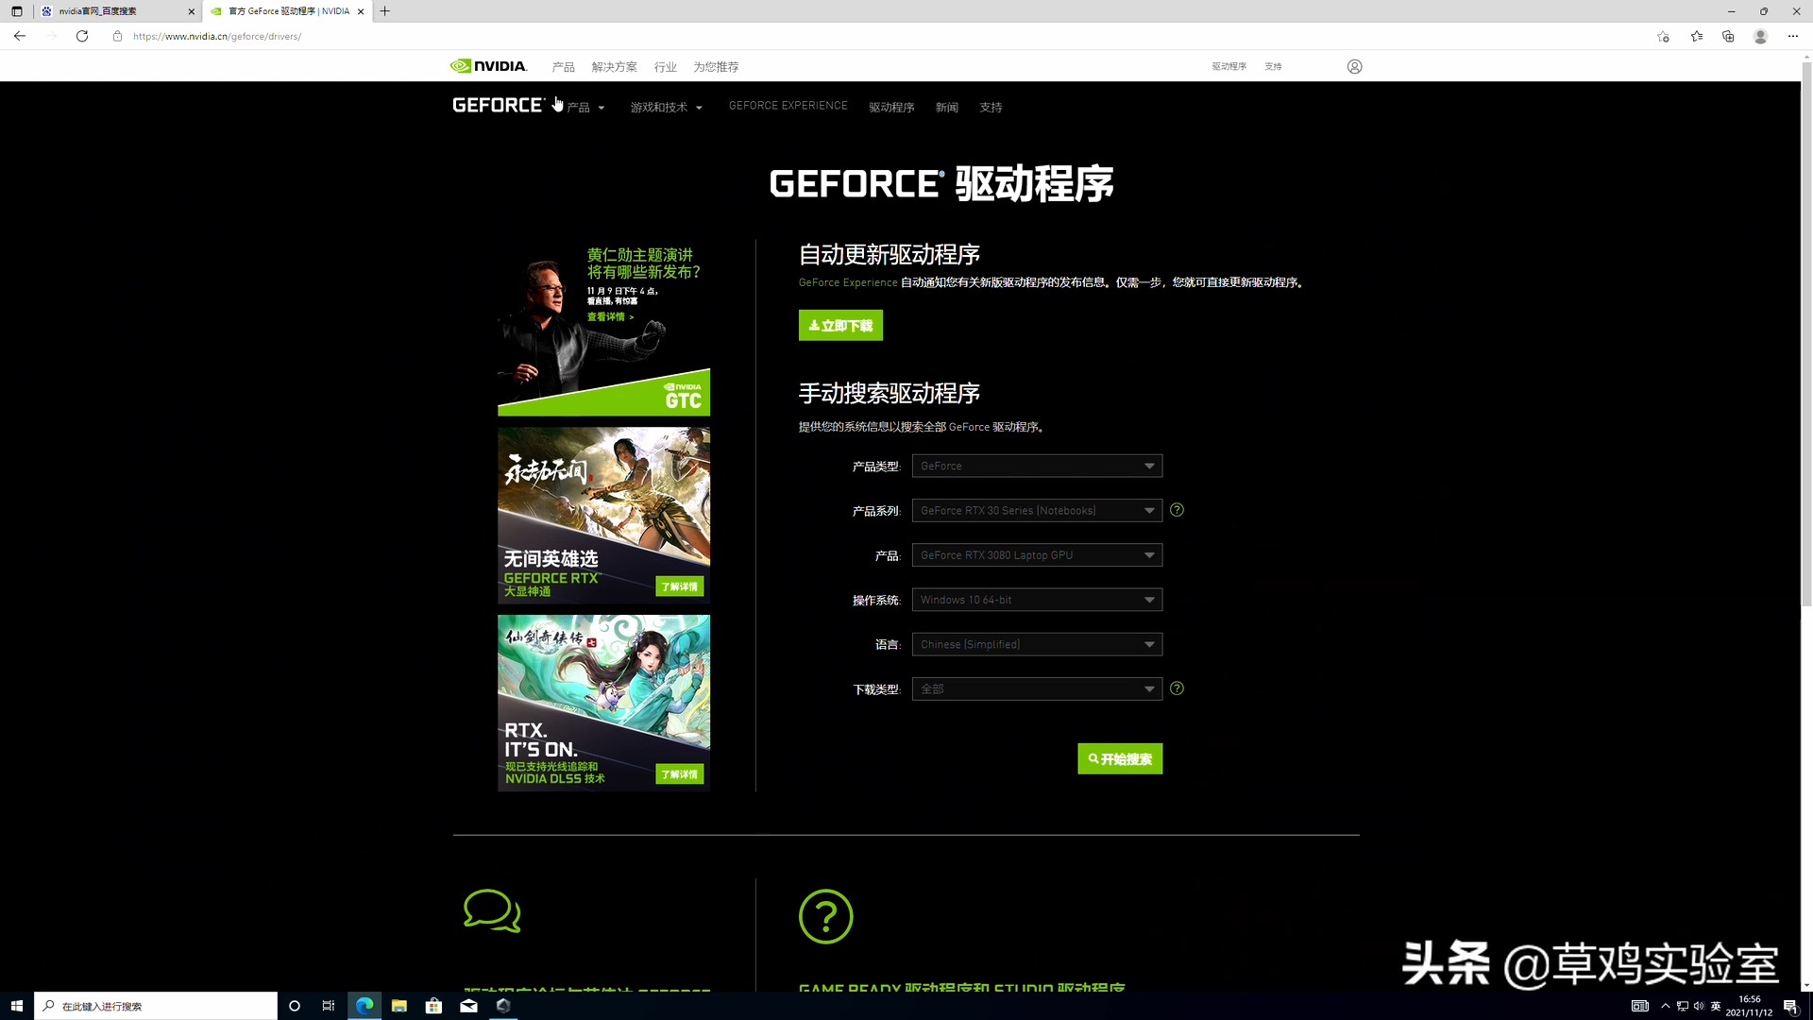The image size is (1813, 1020).
Task: Click the help icon beside 下载类型
Action: click(1177, 688)
